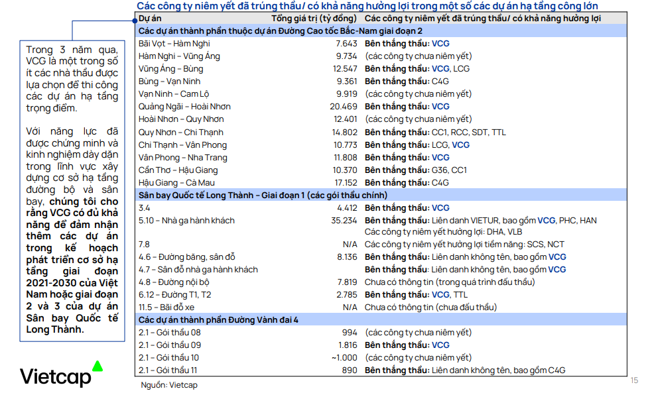660x395 pixels.
Task: Click the 'Hậu Giang – Cà Mau' project name
Action: coord(177,183)
